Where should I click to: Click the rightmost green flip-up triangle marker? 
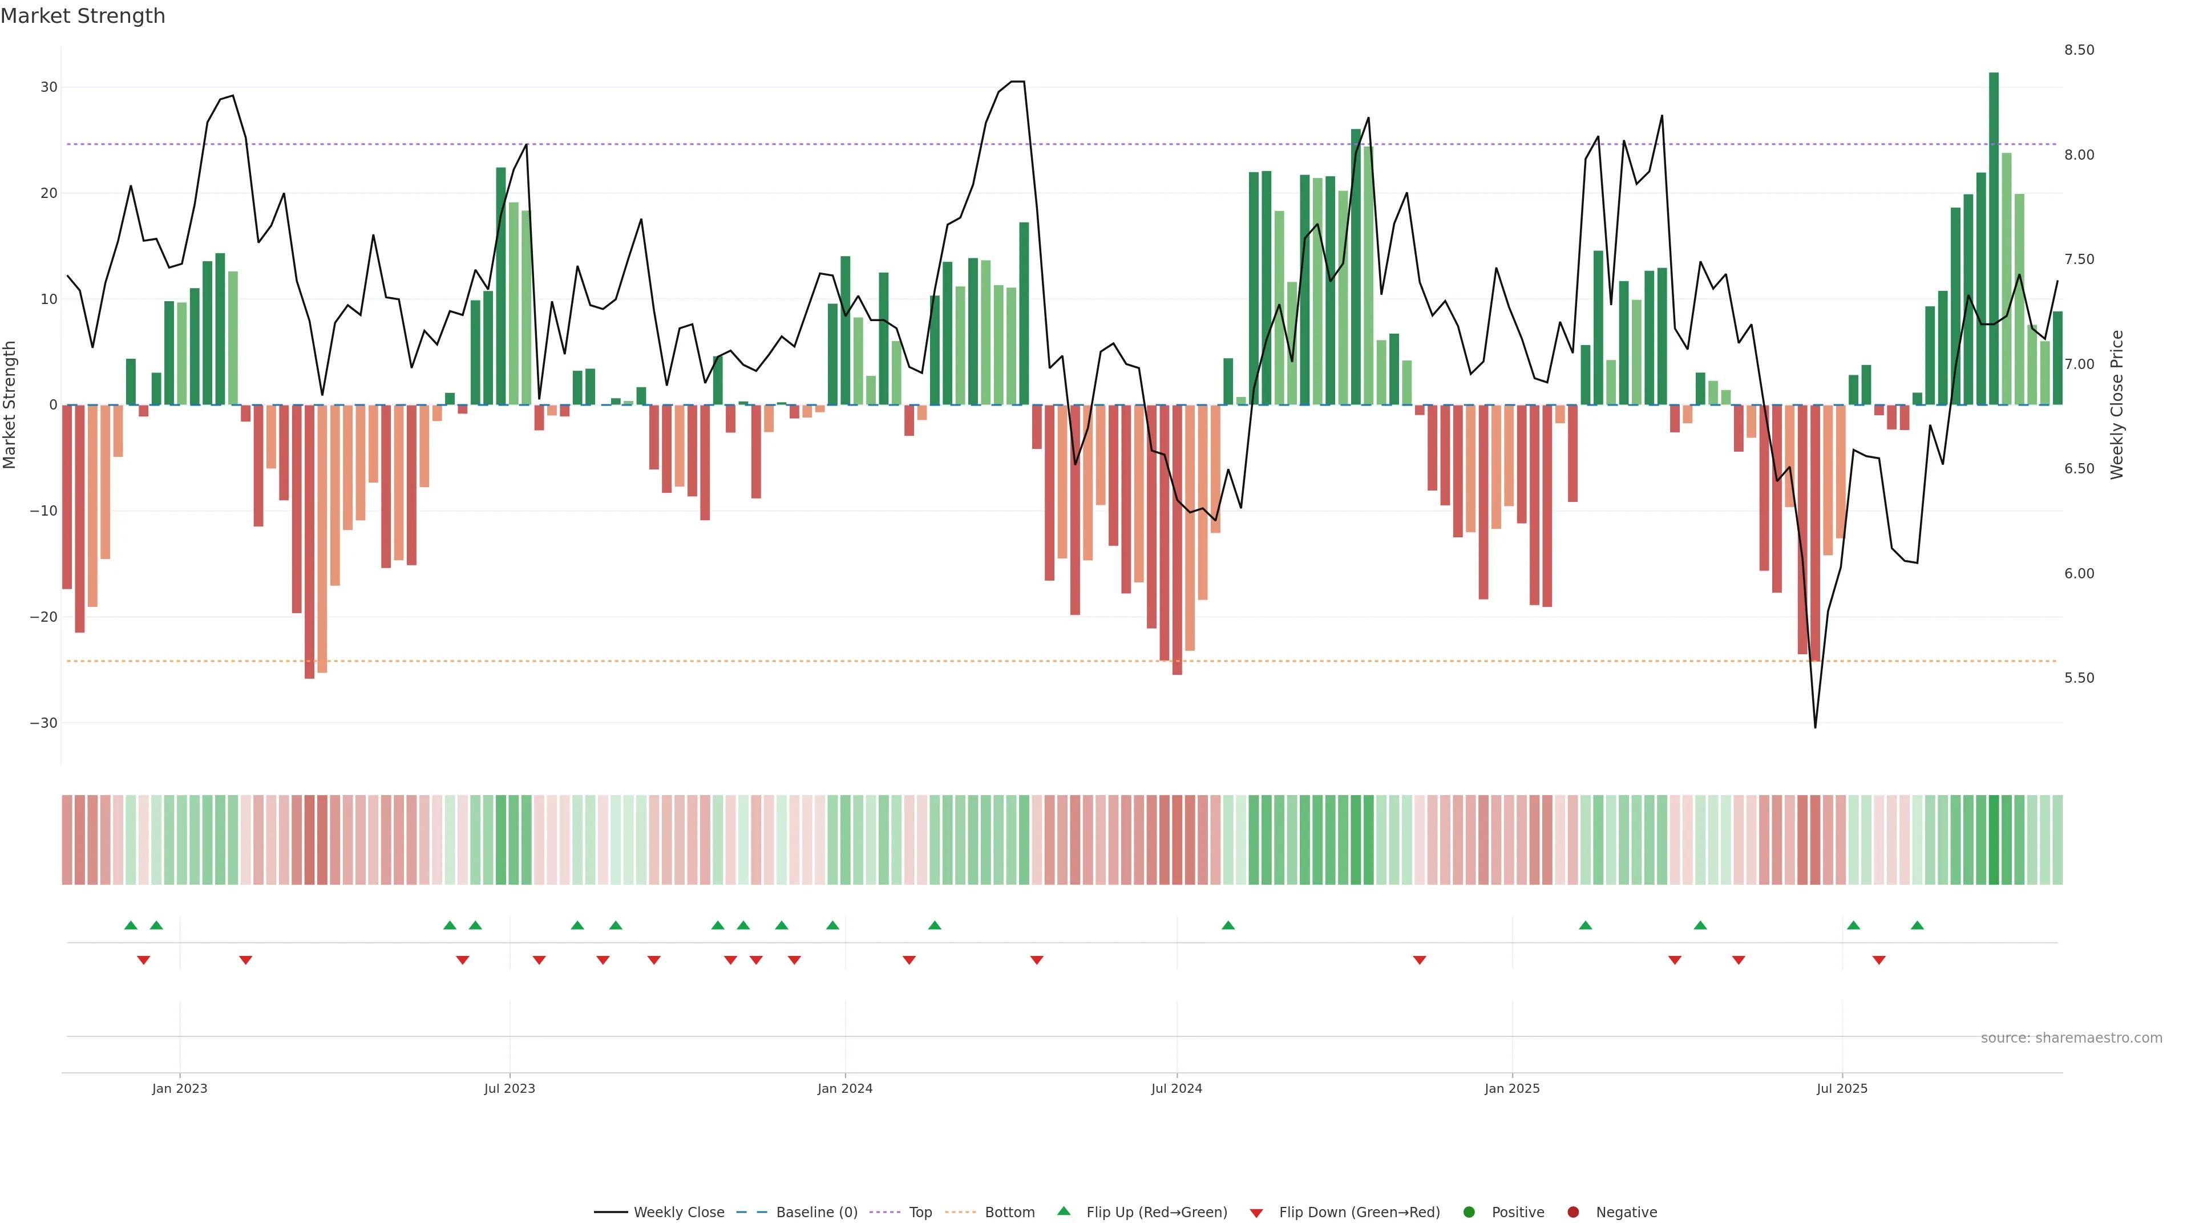(1917, 925)
